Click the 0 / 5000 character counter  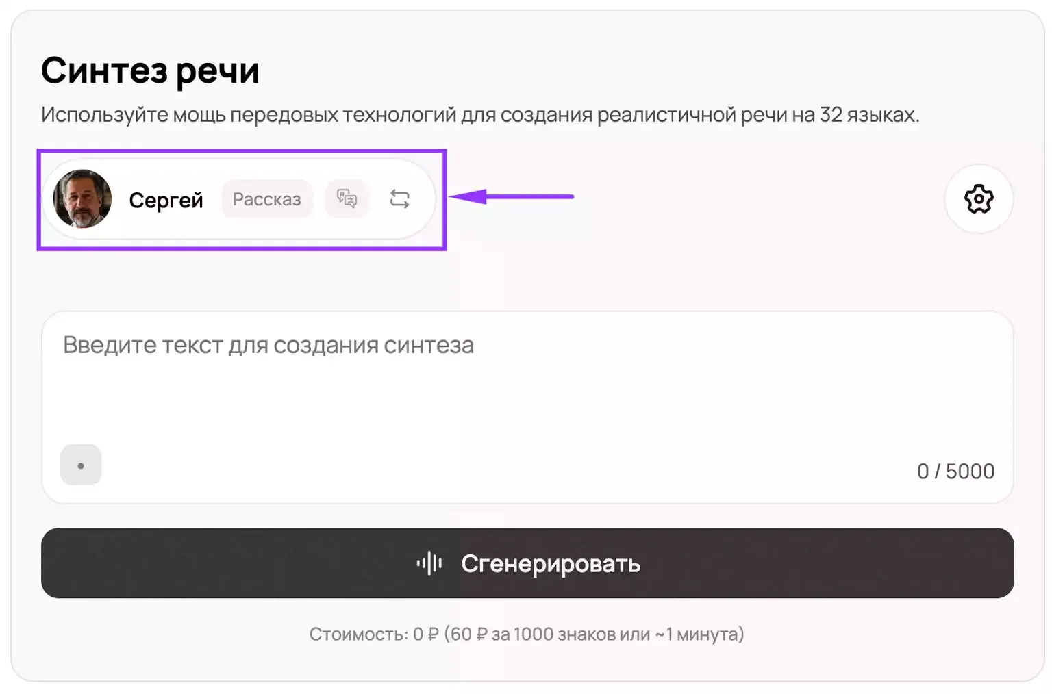pos(955,472)
